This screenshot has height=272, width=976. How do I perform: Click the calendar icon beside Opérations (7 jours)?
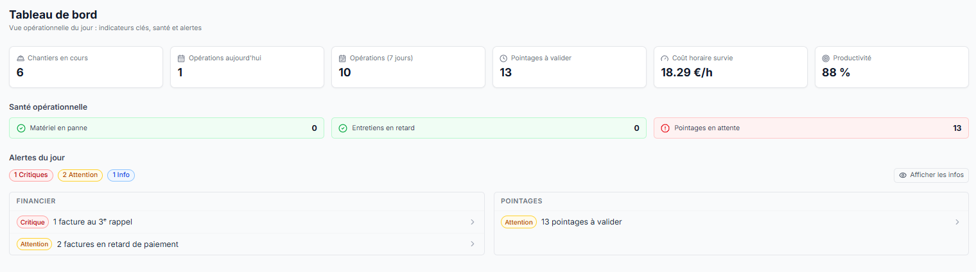342,58
